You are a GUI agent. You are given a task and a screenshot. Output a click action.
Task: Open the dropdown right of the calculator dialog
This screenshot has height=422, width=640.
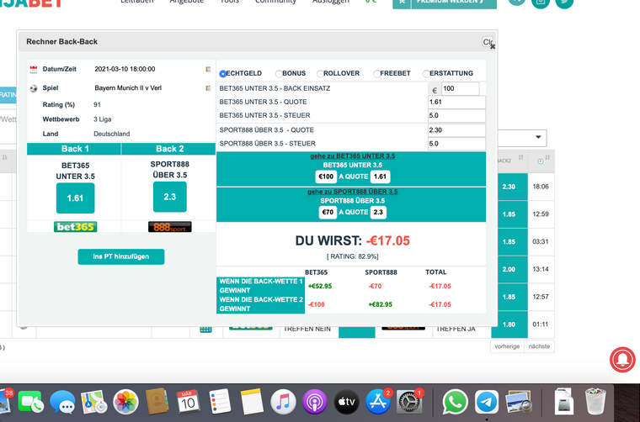click(522, 138)
